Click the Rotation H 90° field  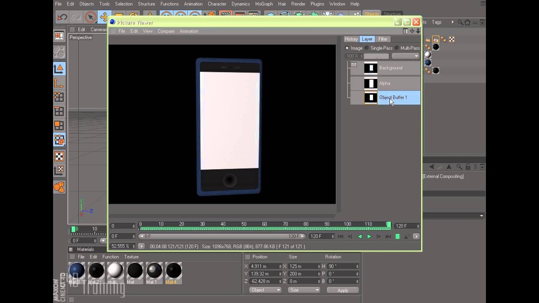point(343,266)
